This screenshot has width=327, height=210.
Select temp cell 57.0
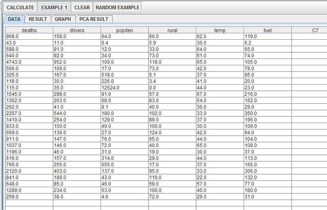click(220, 184)
